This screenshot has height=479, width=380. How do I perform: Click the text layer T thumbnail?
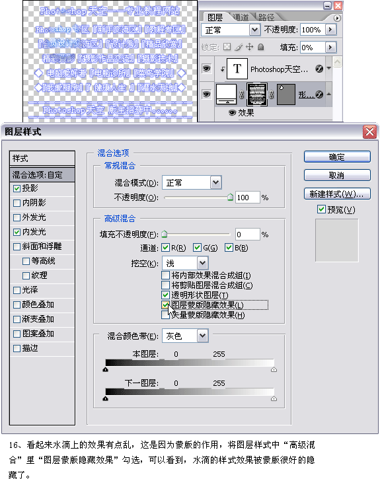tap(237, 69)
